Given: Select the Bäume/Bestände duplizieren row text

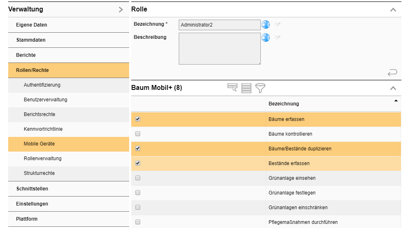Looking at the screenshot, I should pos(300,148).
